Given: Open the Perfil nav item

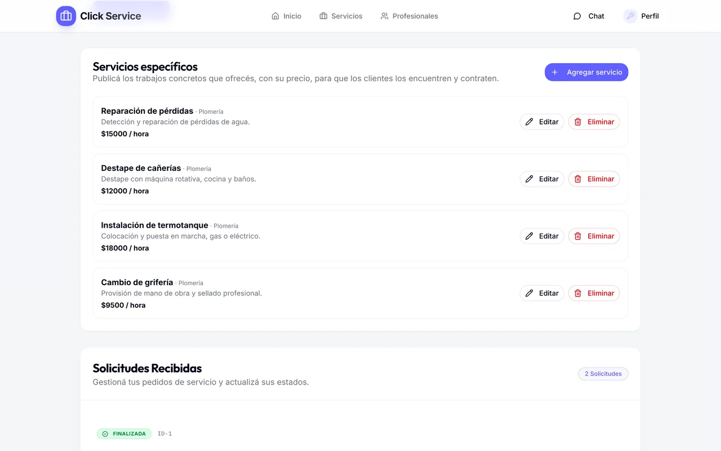Looking at the screenshot, I should pyautogui.click(x=641, y=16).
